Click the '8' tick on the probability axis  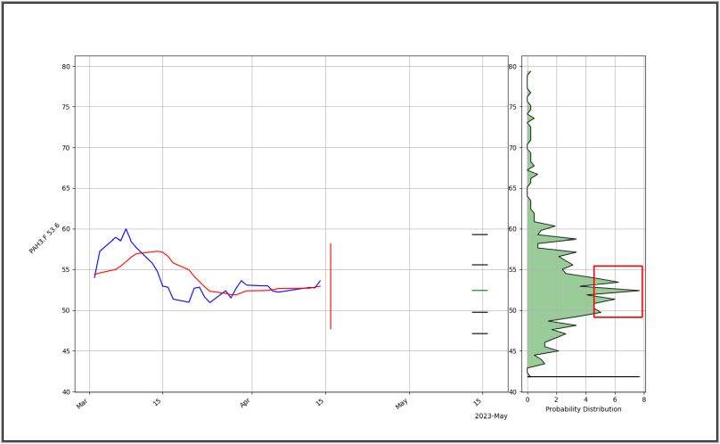643,400
